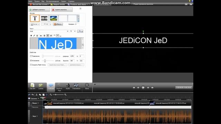Open the text style A dropdown

80,31
